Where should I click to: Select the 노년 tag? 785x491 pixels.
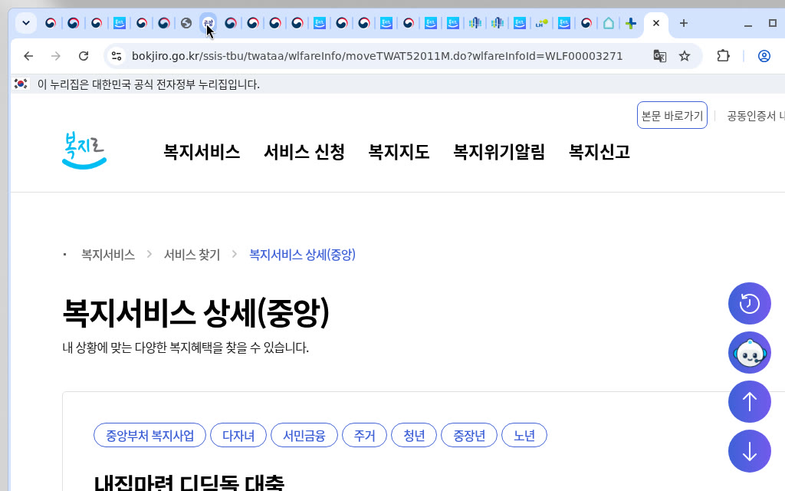[524, 435]
